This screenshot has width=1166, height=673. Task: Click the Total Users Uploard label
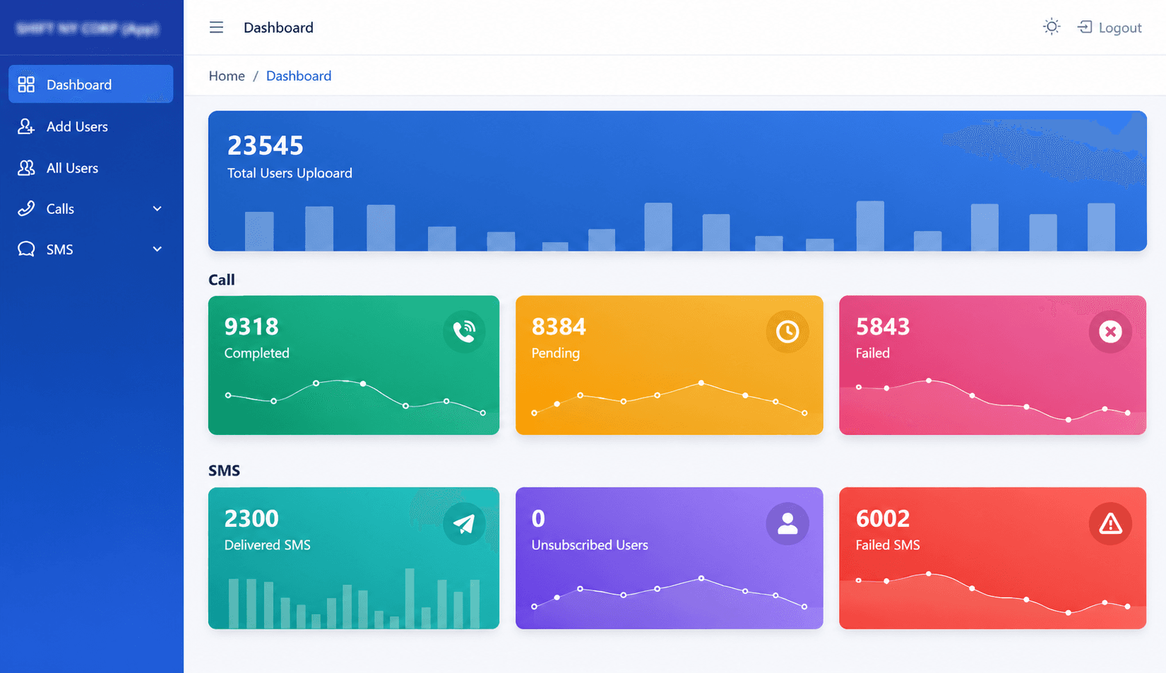290,173
